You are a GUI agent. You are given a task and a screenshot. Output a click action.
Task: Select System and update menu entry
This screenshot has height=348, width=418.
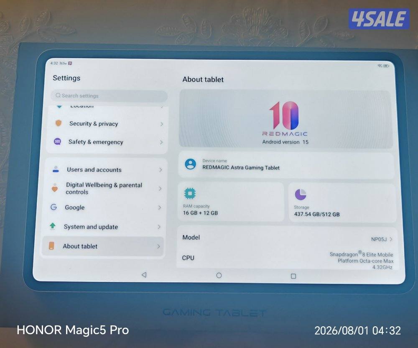point(104,227)
